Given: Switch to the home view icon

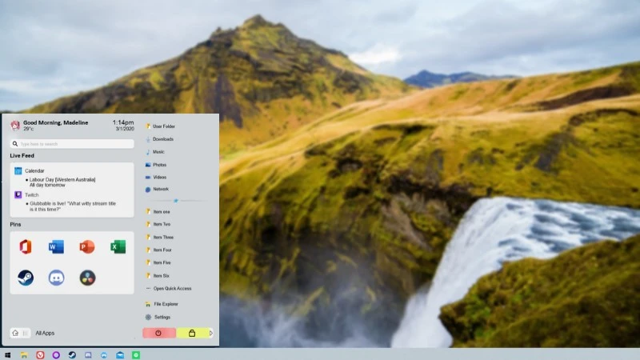Looking at the screenshot, I should point(15,333).
